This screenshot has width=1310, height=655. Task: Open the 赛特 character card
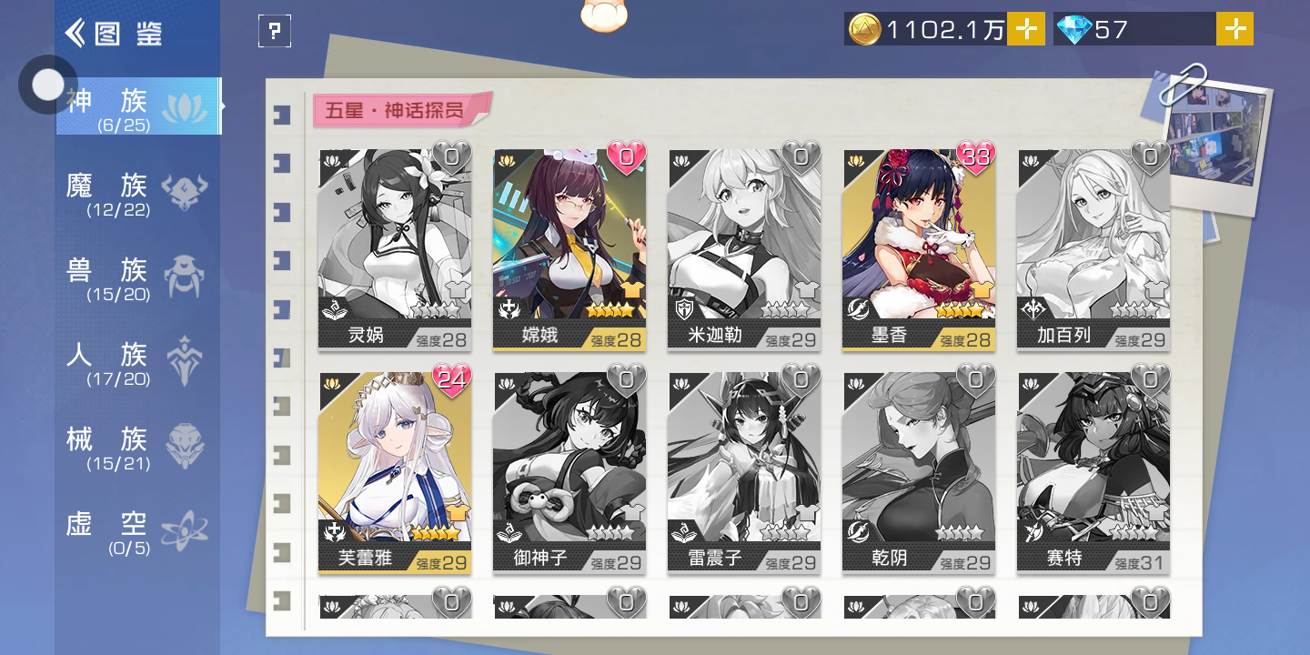point(1093,472)
